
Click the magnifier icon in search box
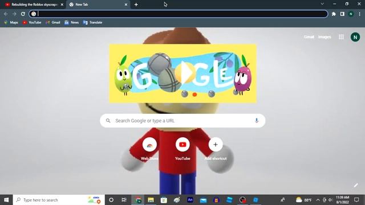click(x=108, y=121)
